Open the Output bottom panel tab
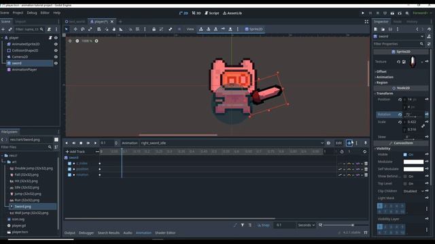435x244 pixels. pos(70,233)
